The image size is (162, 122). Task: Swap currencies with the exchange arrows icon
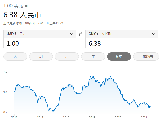pyautogui.click(x=81, y=34)
